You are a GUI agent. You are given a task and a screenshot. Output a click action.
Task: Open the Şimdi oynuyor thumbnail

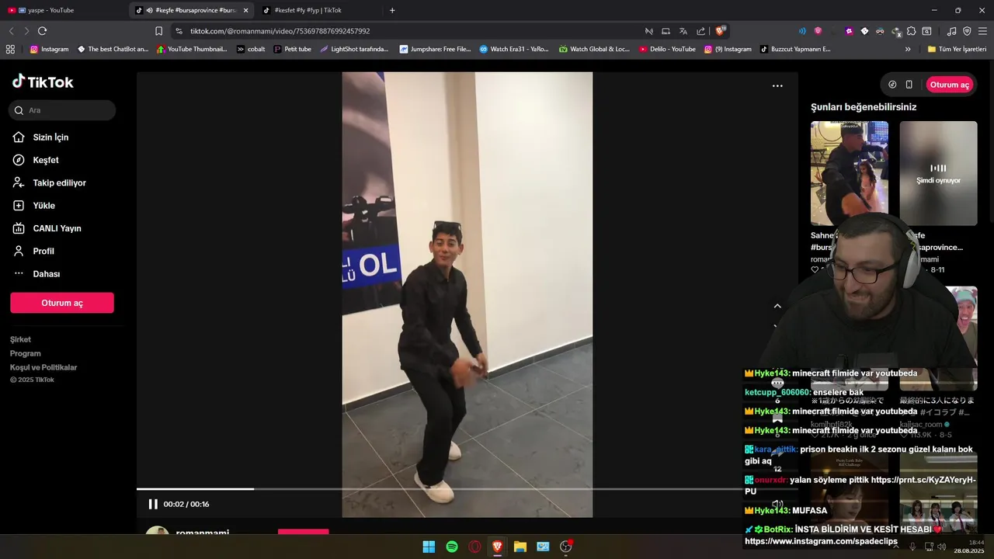pyautogui.click(x=938, y=173)
